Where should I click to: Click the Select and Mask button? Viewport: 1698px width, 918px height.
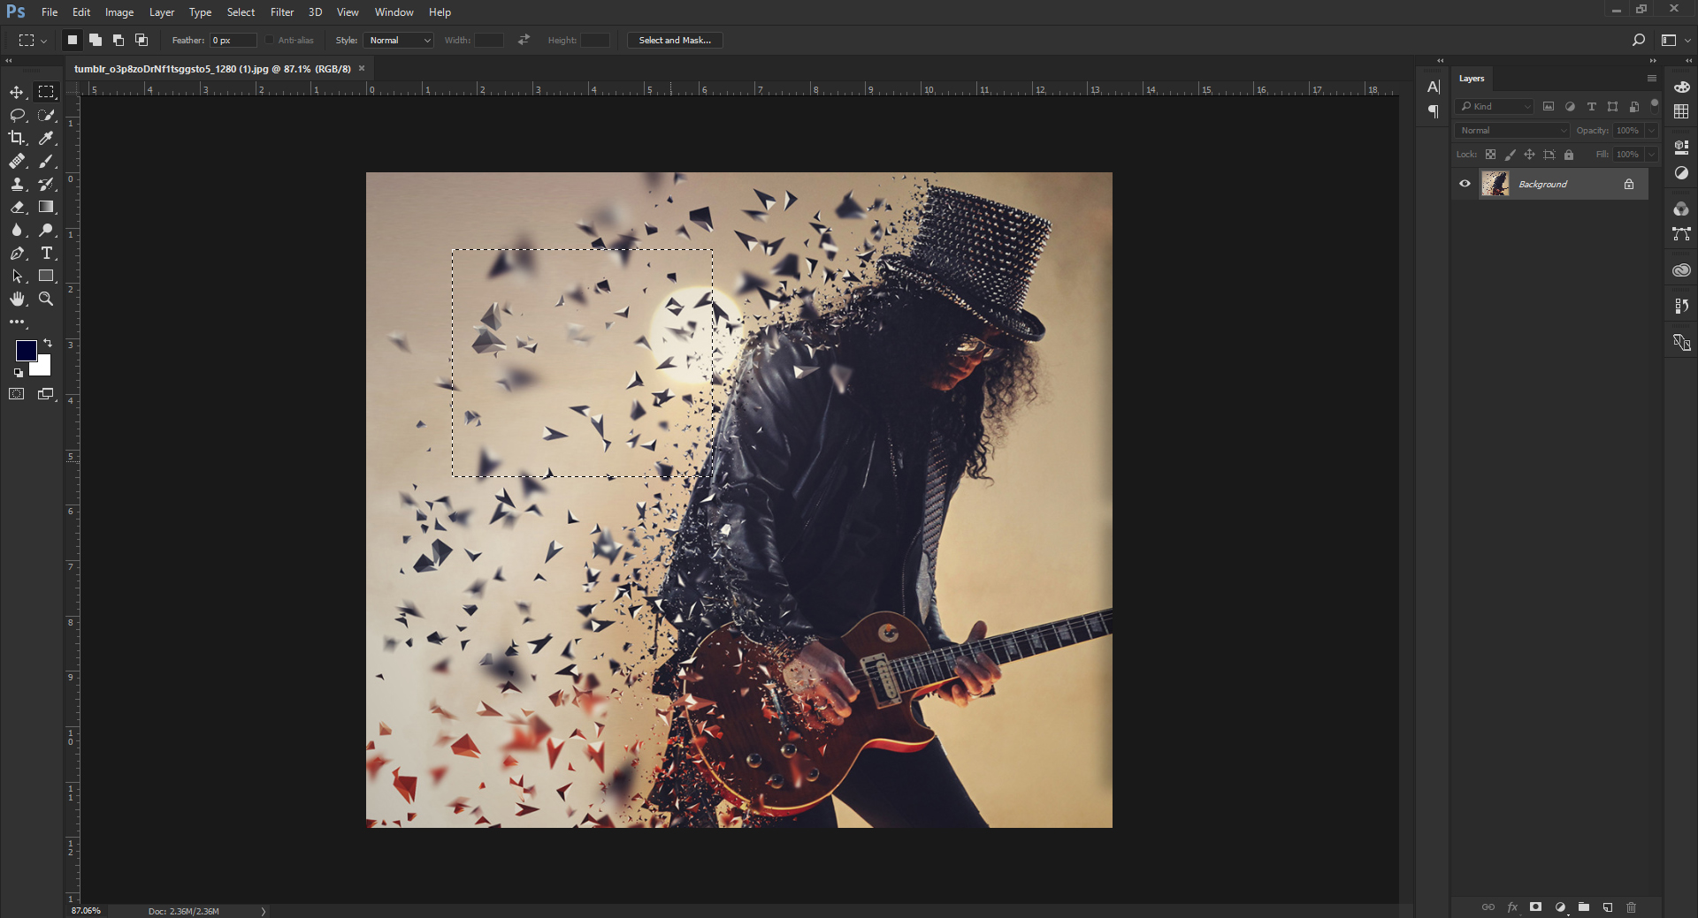point(675,40)
